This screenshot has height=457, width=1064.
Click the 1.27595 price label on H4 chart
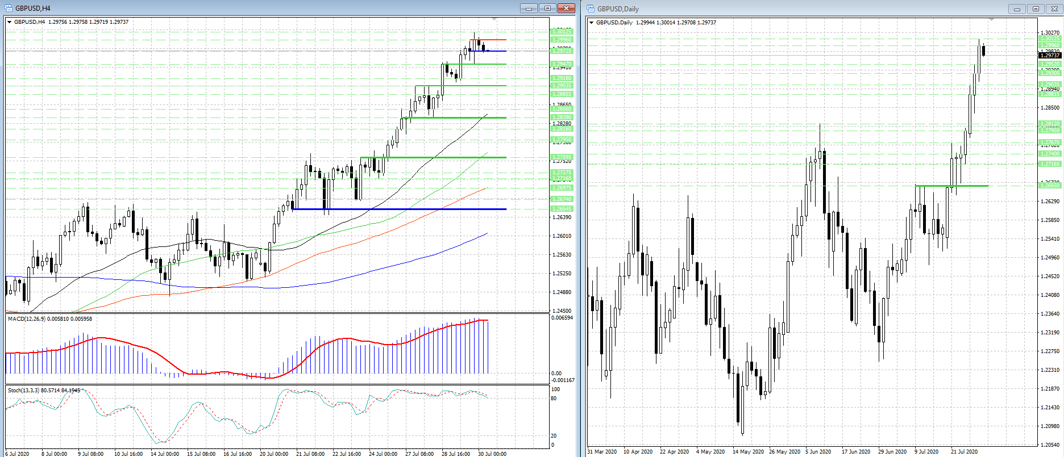(x=562, y=157)
